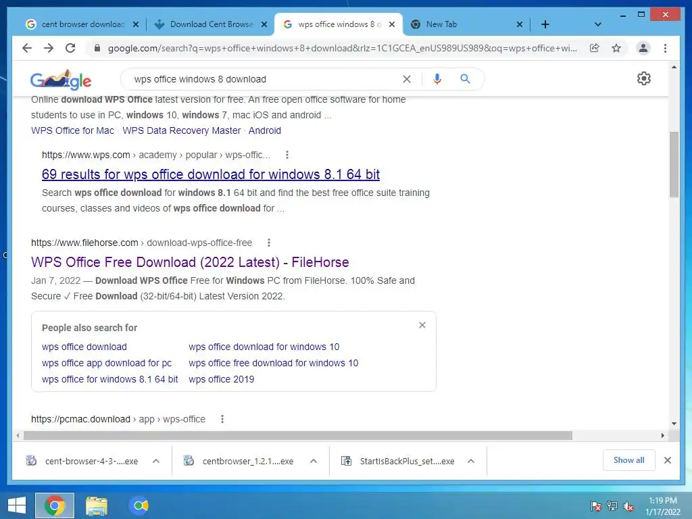Viewport: 692px width, 519px height.
Task: Click Show all downloads button
Action: point(628,460)
